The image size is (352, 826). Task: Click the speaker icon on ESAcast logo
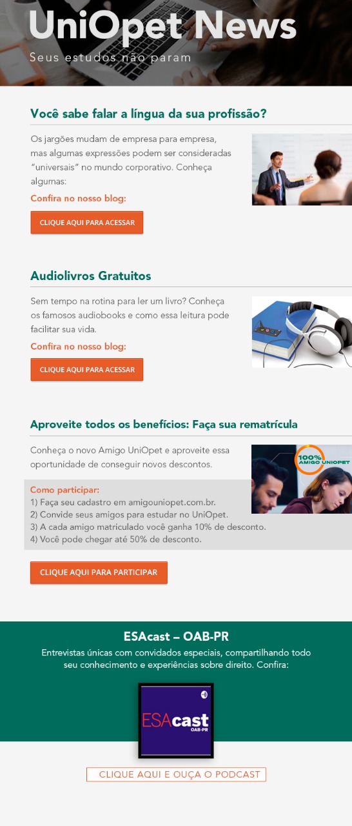click(204, 694)
